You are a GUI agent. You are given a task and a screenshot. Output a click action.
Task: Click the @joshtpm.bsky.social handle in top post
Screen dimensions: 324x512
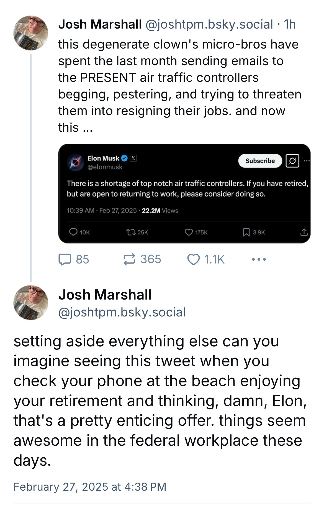(x=209, y=24)
